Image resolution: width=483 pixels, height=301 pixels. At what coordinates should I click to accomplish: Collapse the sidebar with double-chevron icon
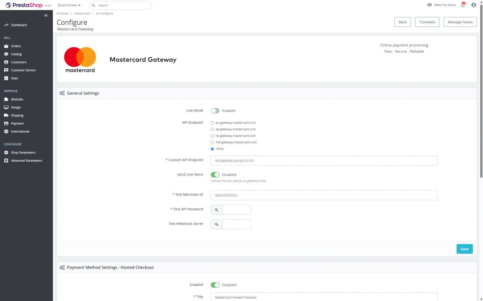tap(46, 16)
